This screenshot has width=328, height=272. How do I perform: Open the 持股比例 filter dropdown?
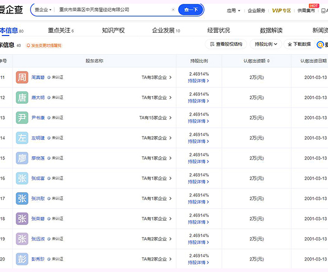point(266,44)
